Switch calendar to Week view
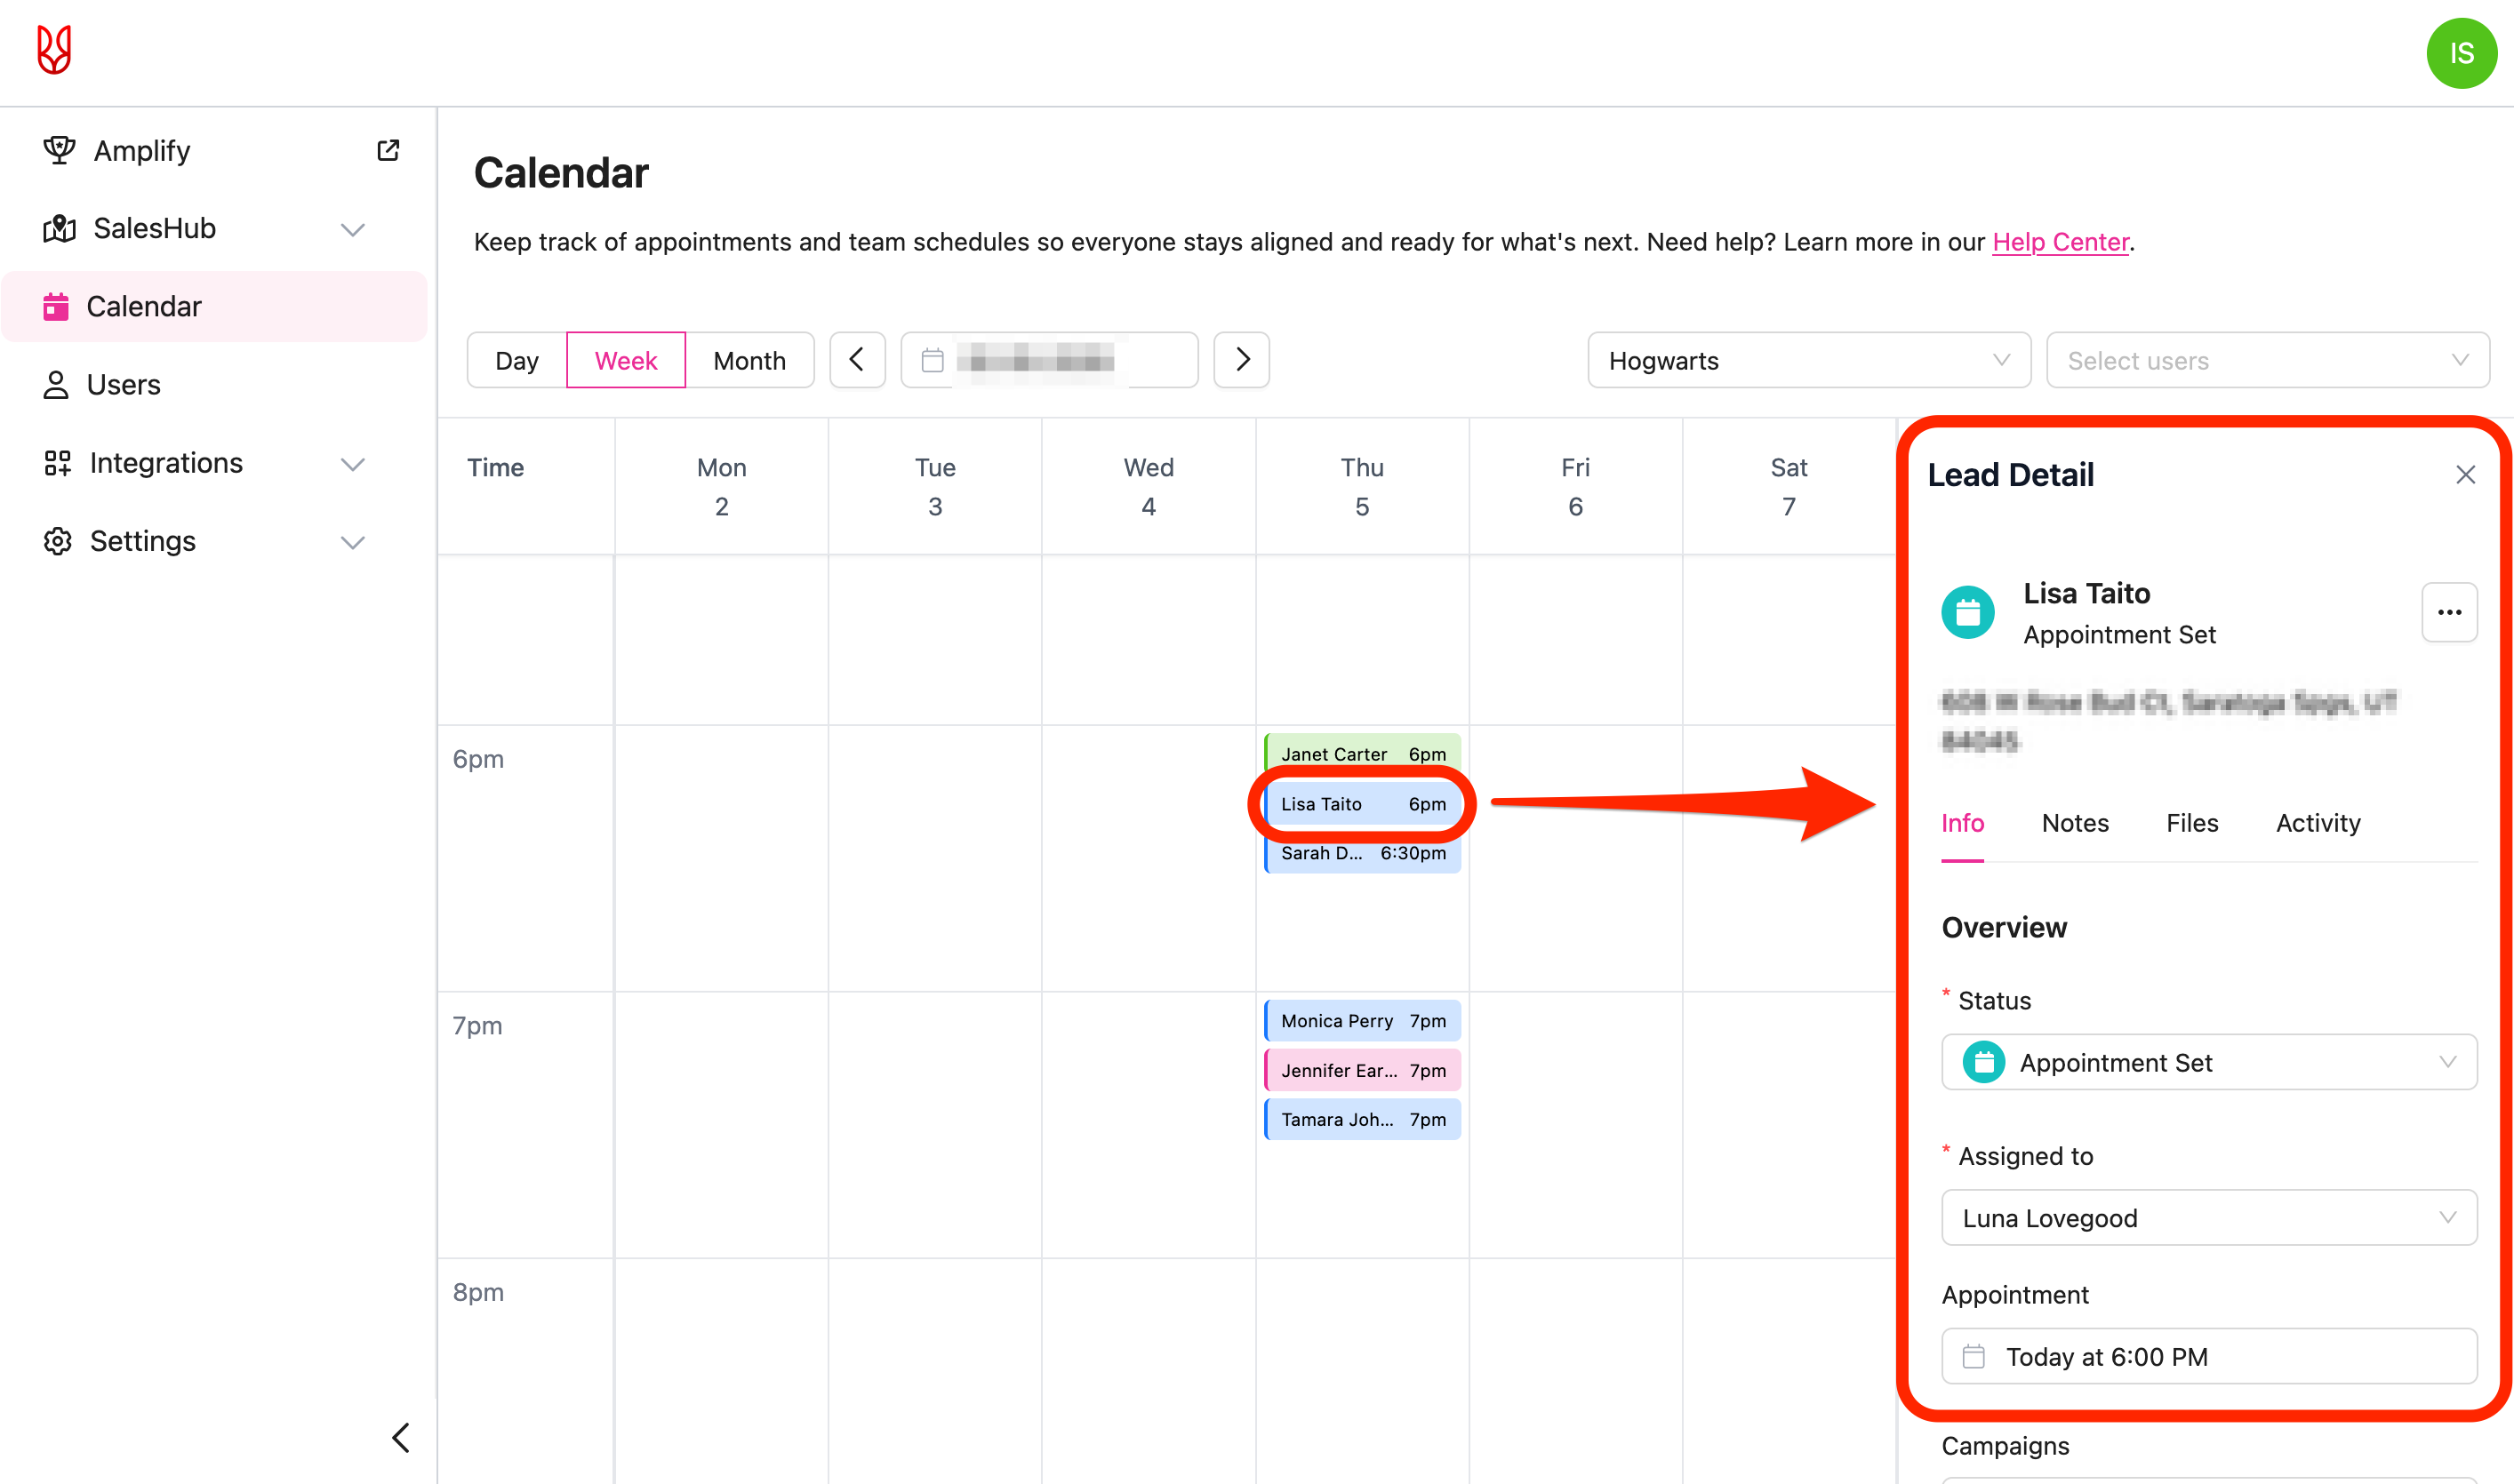Viewport: 2514px width, 1484px height. coord(625,360)
